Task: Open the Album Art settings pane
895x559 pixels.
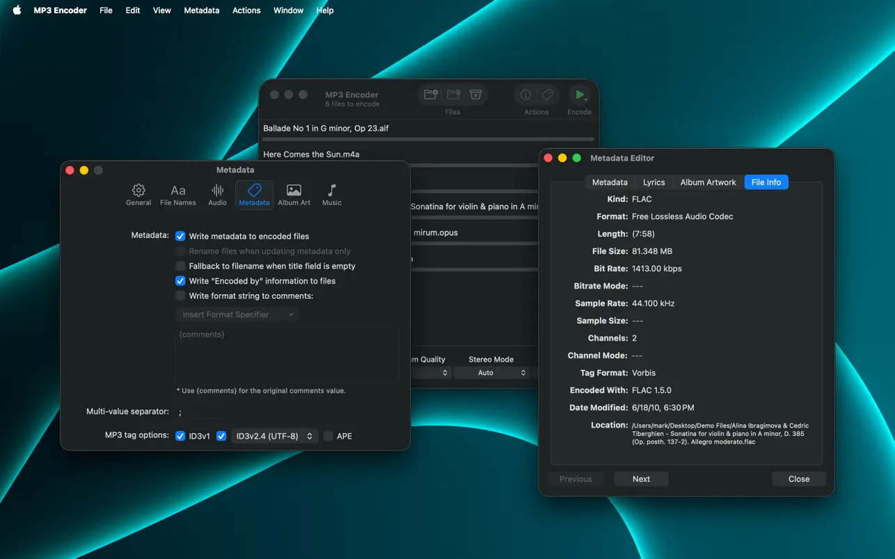Action: [294, 195]
